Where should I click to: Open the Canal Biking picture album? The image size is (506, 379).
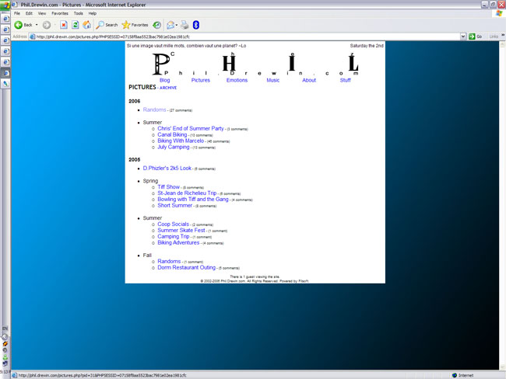click(172, 134)
